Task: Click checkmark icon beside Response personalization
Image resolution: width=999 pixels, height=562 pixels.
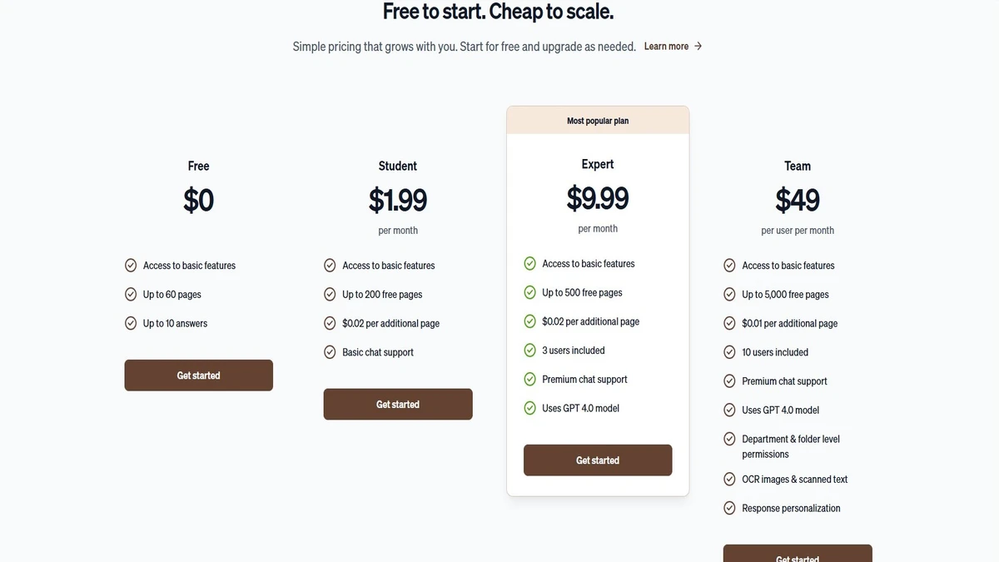Action: pyautogui.click(x=729, y=508)
